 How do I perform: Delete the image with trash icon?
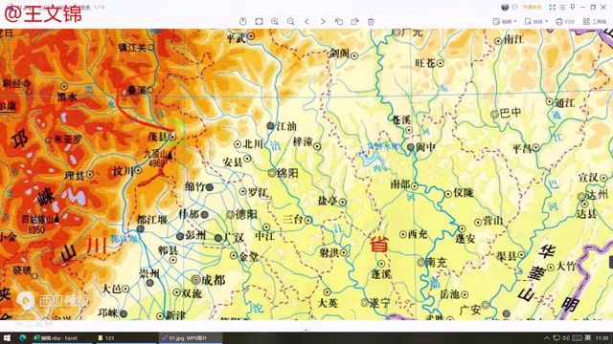coord(371,21)
